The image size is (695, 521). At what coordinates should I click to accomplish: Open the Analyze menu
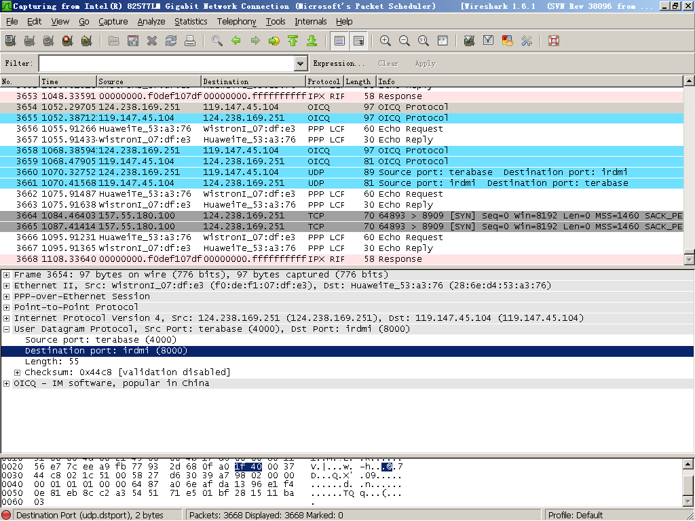click(x=151, y=21)
